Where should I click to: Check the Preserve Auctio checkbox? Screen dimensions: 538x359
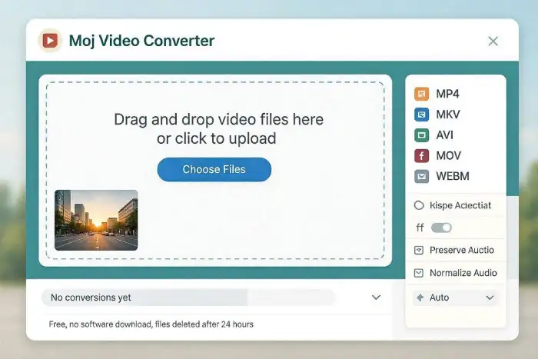[x=419, y=250]
